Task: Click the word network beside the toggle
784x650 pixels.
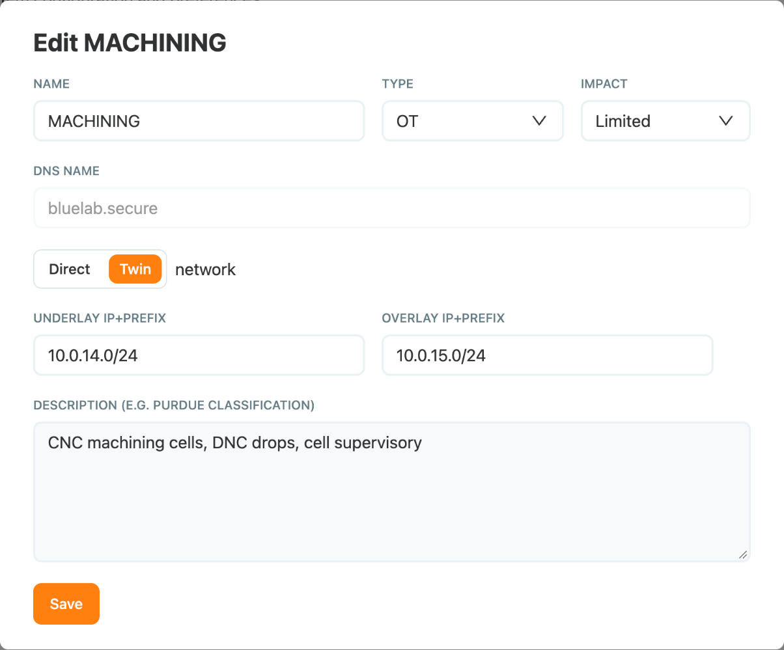Action: tap(206, 270)
